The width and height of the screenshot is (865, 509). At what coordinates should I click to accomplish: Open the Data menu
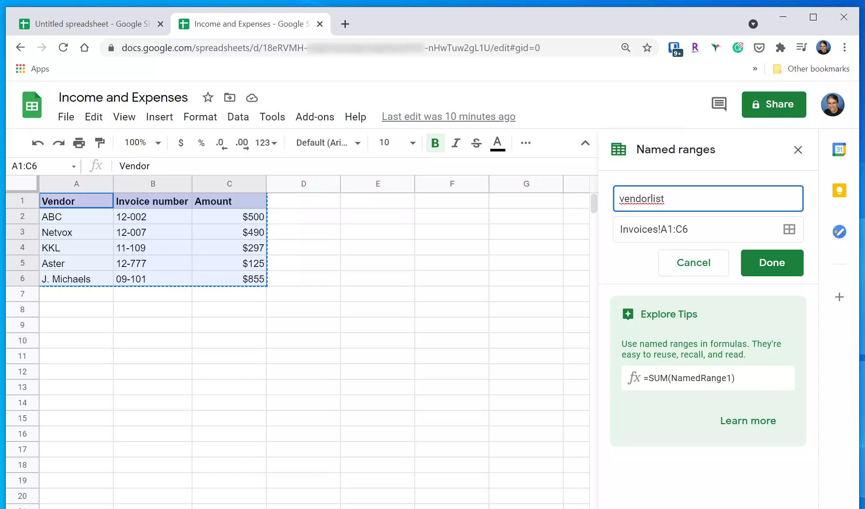tap(238, 117)
